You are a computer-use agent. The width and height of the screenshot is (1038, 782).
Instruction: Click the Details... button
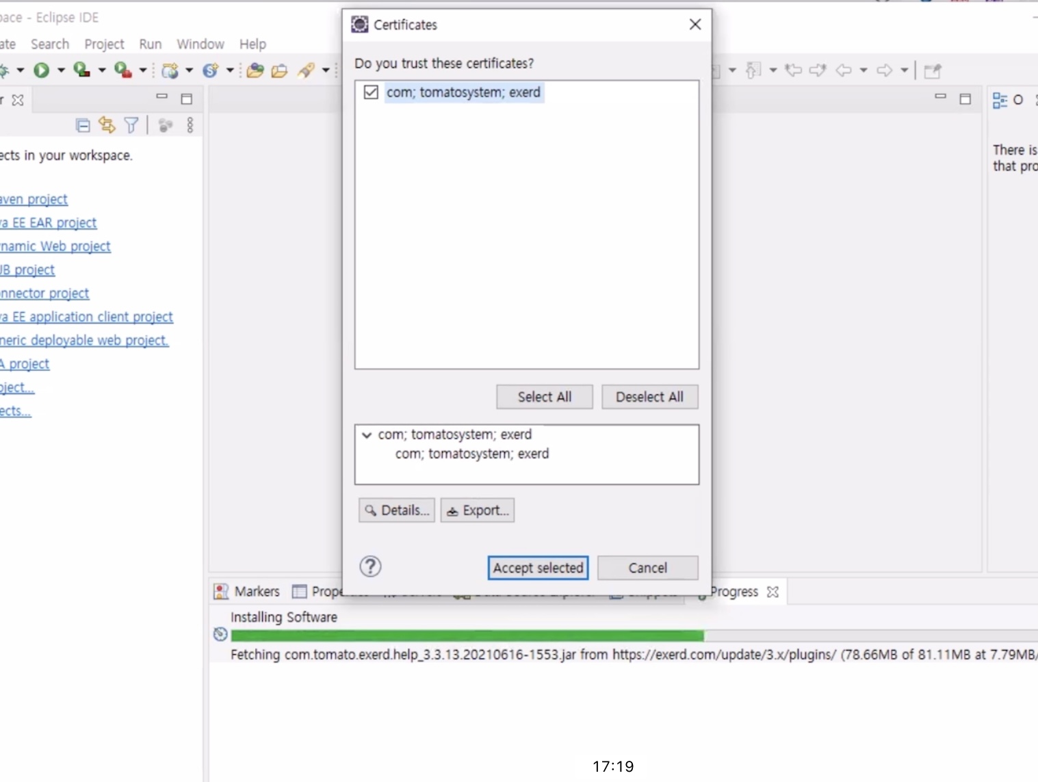397,510
